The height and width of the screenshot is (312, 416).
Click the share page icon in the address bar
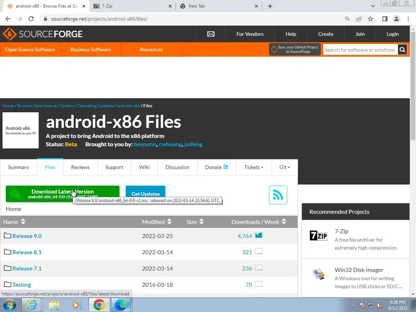tap(359, 19)
